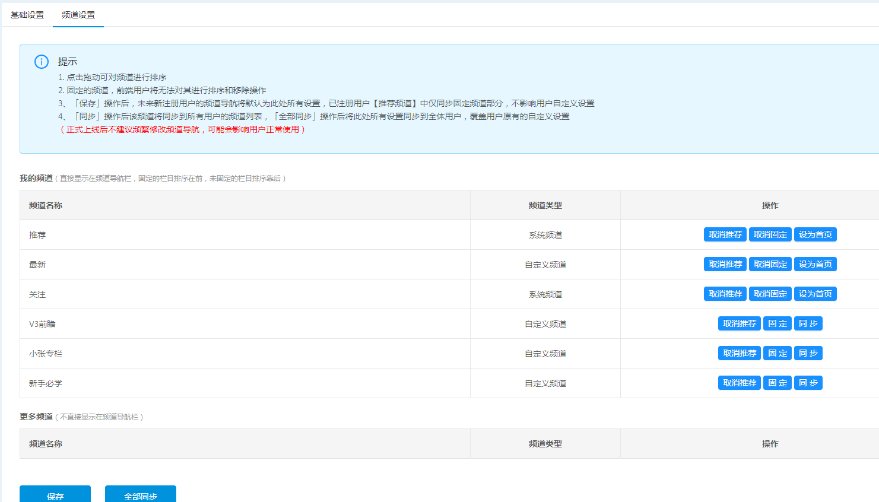Click the 保存 button

[x=55, y=494]
